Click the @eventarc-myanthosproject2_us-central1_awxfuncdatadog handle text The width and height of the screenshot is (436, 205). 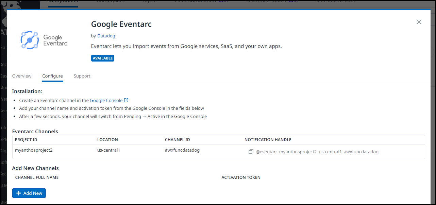(317, 152)
